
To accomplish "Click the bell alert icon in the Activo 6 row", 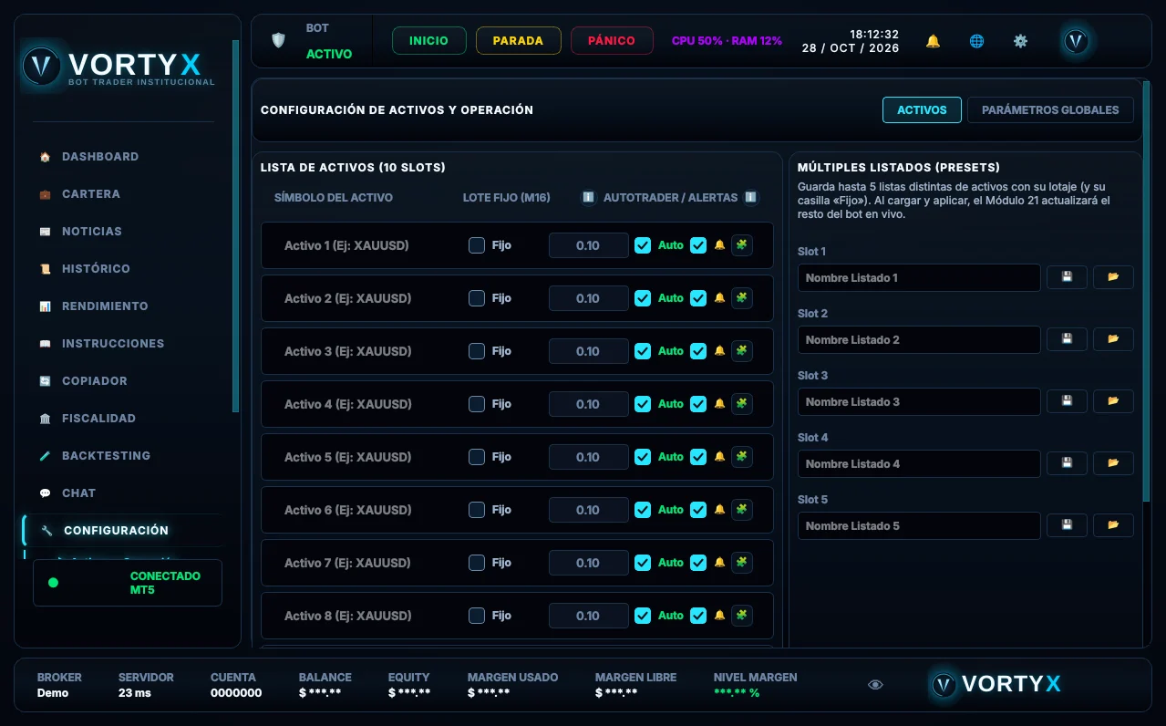I will coord(719,510).
